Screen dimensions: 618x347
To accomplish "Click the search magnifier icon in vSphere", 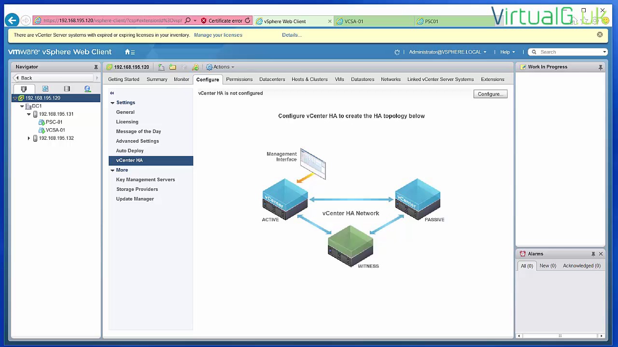I will [534, 52].
